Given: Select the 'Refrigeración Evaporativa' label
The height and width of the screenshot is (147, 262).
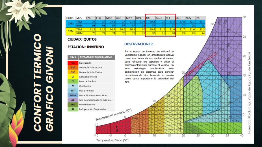Looking at the screenshot, I should (93, 109).
